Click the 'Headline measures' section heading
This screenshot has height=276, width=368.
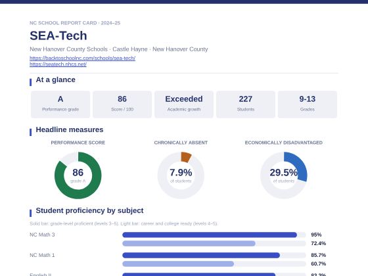tap(70, 129)
